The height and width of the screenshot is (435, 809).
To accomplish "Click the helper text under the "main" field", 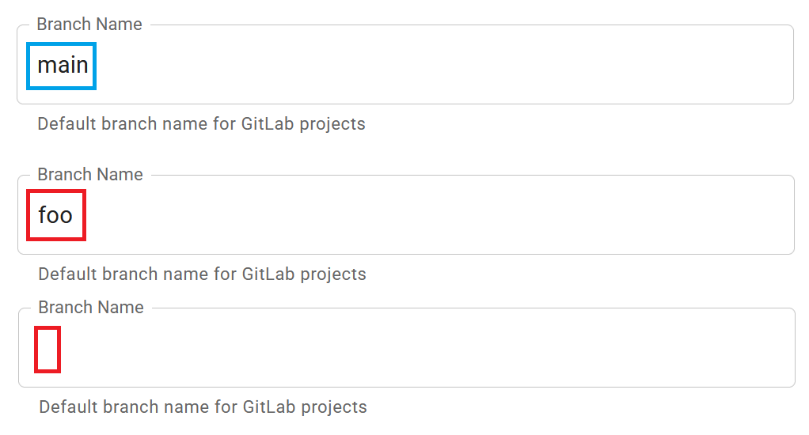I will click(201, 124).
